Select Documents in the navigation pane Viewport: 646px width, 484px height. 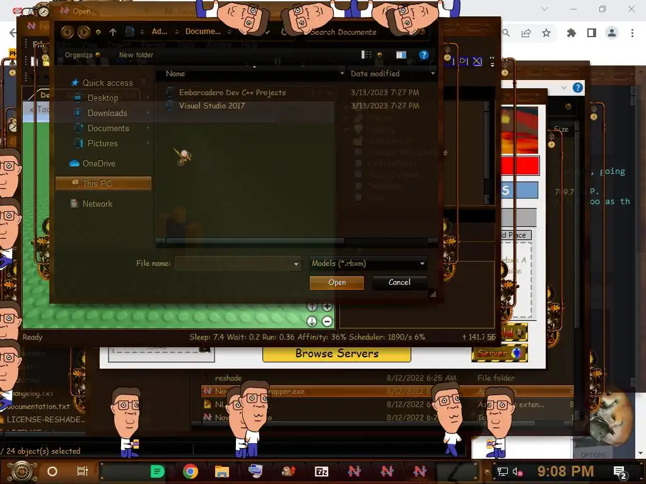click(108, 128)
